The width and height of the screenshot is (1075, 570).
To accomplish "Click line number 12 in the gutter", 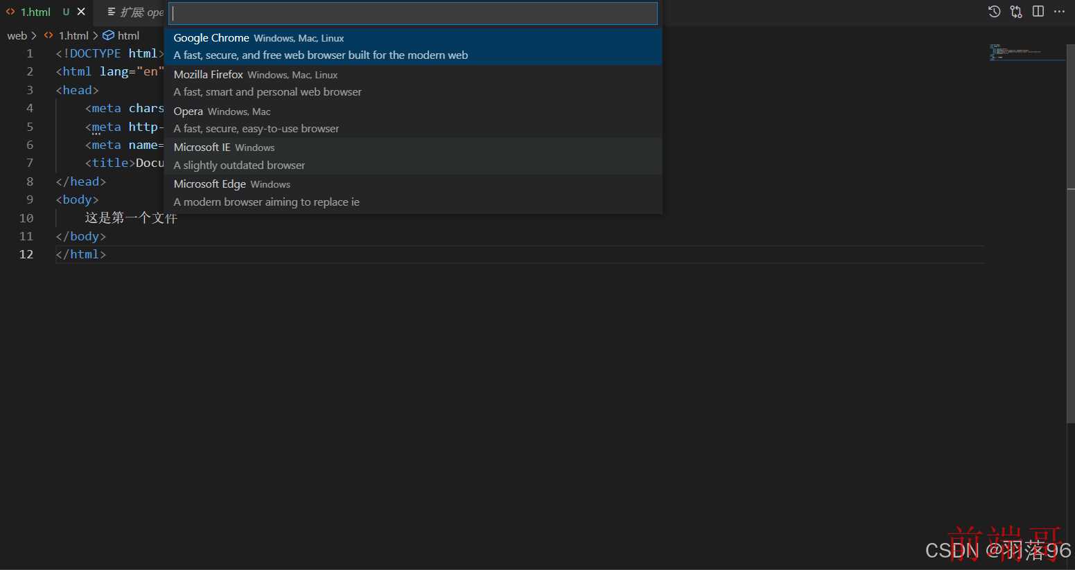I will coord(26,254).
